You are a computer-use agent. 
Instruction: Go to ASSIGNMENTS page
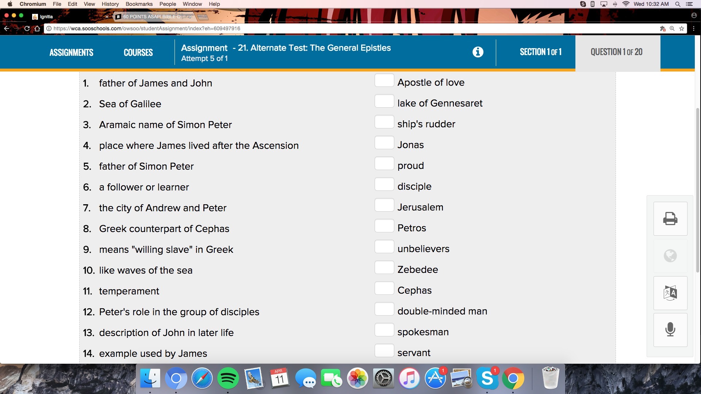pos(71,53)
